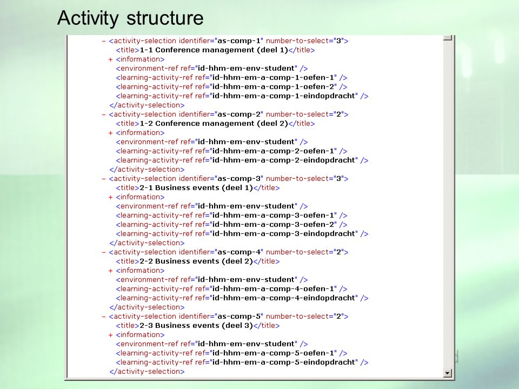Click the 'Activity structure' slide heading
Screen dimensions: 519x389
tap(130, 18)
